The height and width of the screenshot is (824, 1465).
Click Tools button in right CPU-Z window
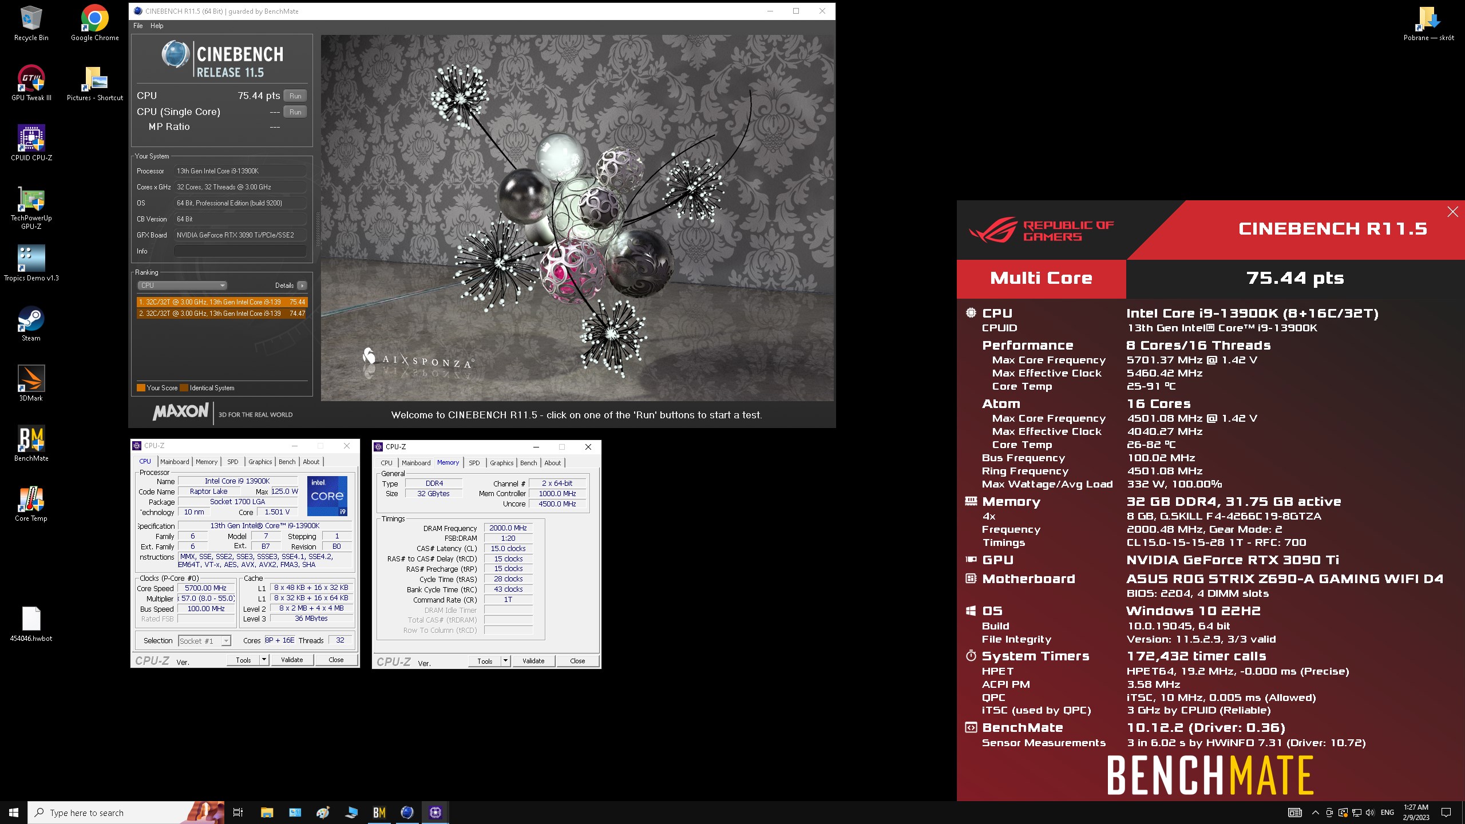tap(485, 661)
